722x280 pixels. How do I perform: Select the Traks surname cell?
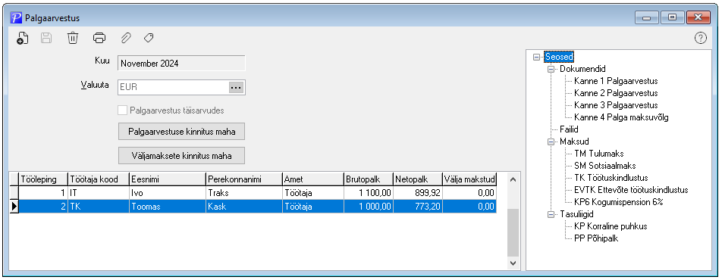[x=244, y=193]
